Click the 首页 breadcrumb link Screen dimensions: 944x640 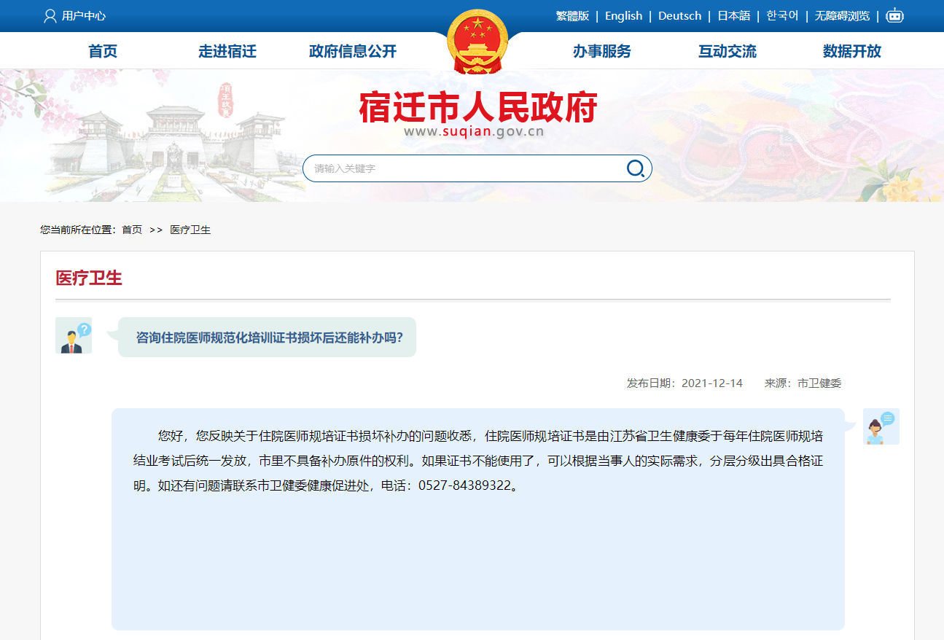tap(132, 230)
